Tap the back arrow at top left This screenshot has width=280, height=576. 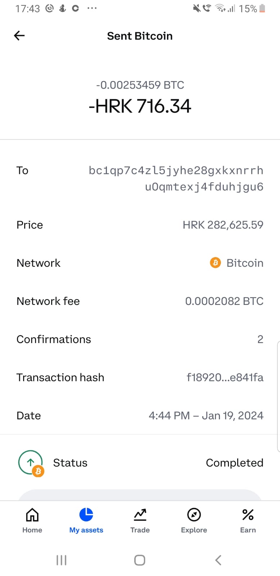(19, 36)
